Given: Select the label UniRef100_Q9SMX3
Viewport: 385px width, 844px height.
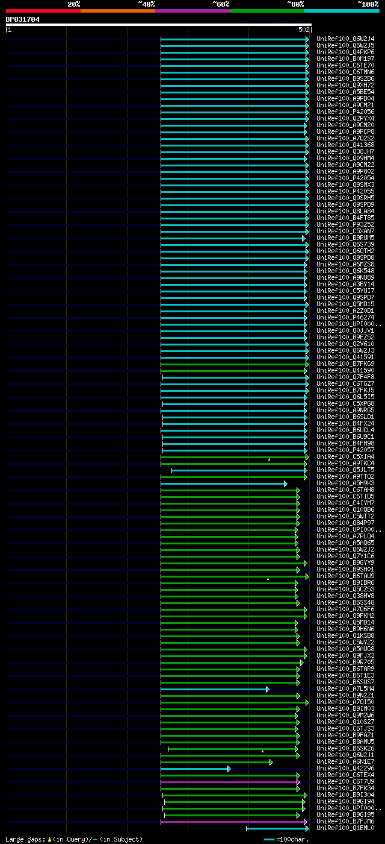Looking at the screenshot, I should coord(345,184).
